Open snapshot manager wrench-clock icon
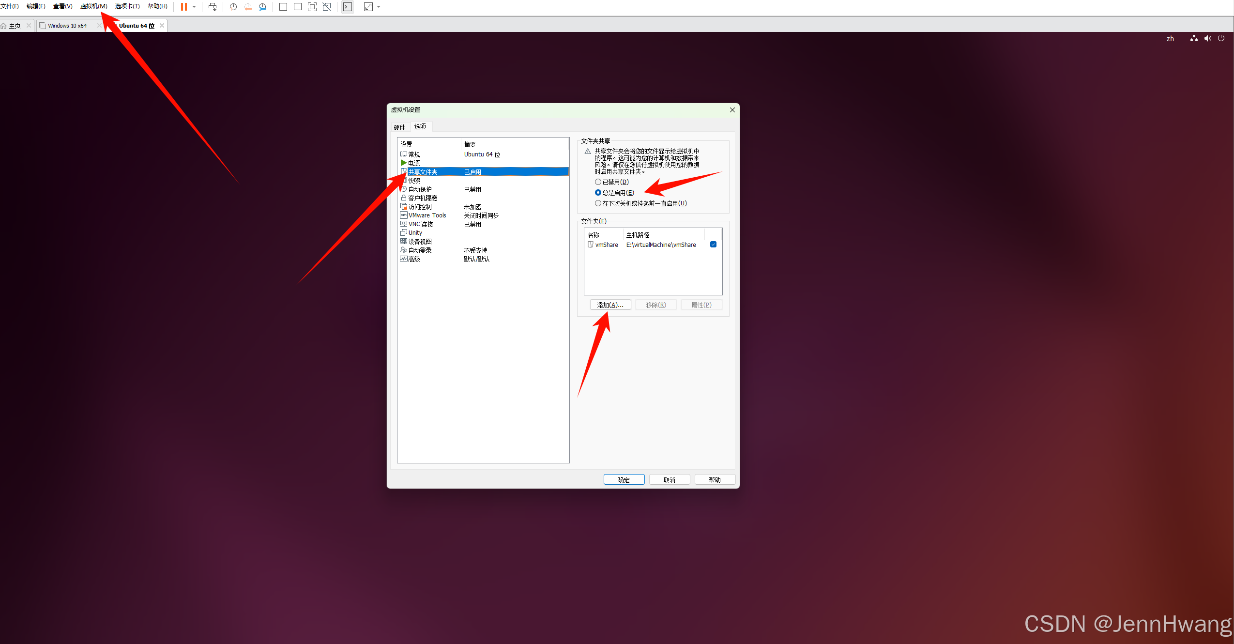 (x=262, y=7)
